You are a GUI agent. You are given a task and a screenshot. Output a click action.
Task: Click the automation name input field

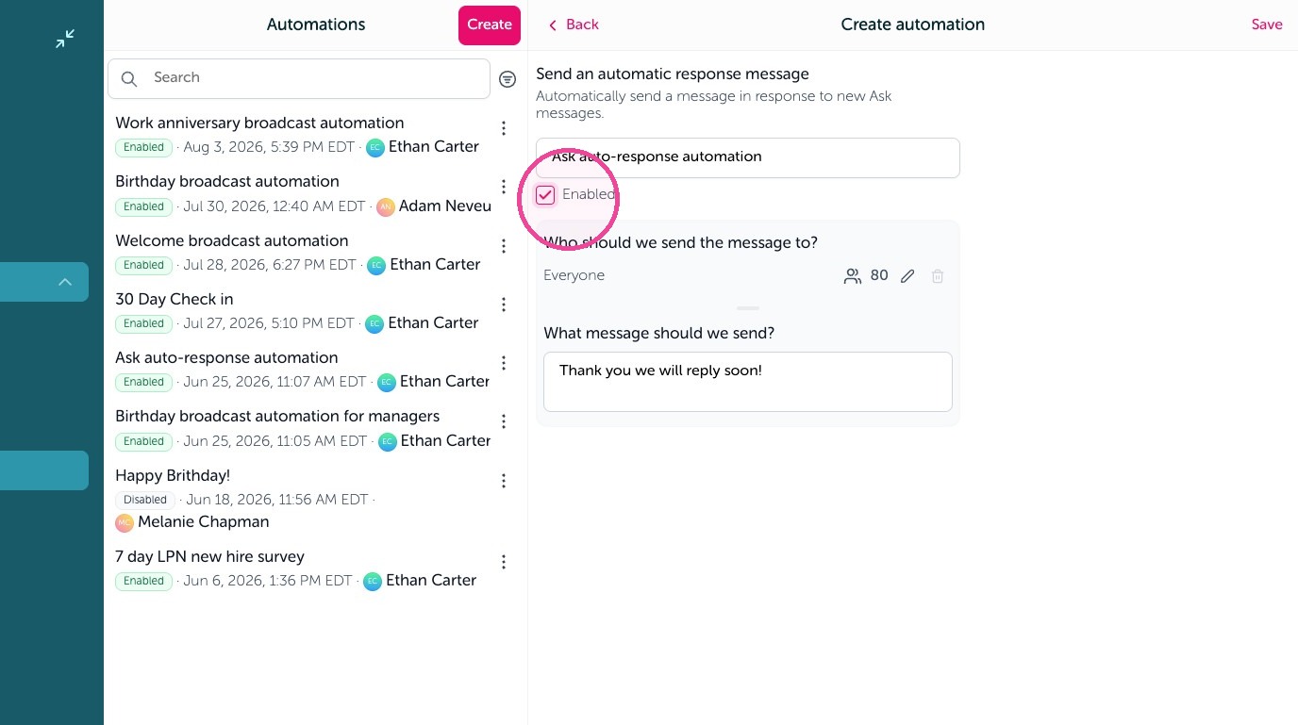click(x=748, y=157)
